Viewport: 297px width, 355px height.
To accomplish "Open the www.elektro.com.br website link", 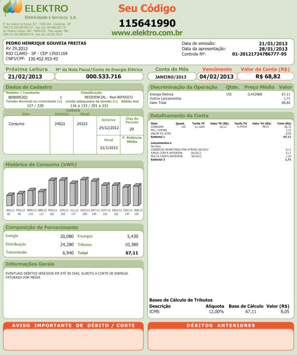I will (x=147, y=33).
